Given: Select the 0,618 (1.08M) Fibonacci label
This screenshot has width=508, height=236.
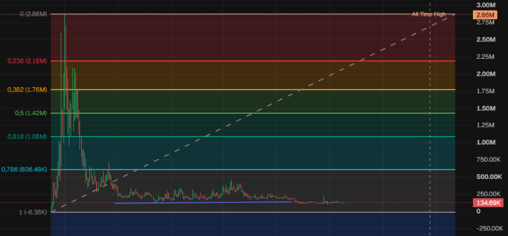Looking at the screenshot, I should pos(27,136).
